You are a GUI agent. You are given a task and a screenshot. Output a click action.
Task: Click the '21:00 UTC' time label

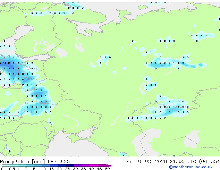[183, 162]
